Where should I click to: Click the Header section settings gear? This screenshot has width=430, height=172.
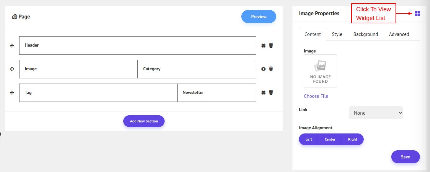pos(263,46)
